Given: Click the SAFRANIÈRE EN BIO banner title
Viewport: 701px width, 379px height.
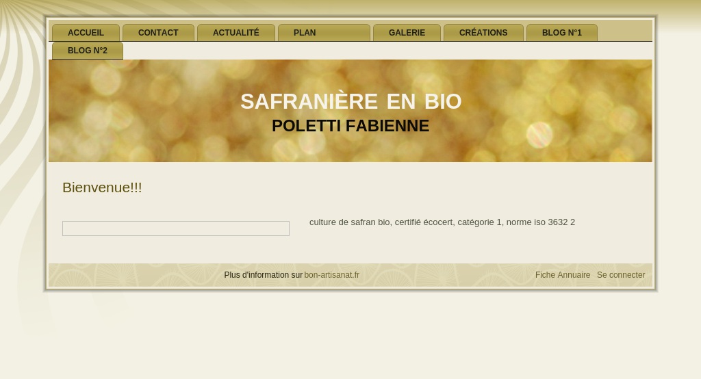Looking at the screenshot, I should pos(350,101).
